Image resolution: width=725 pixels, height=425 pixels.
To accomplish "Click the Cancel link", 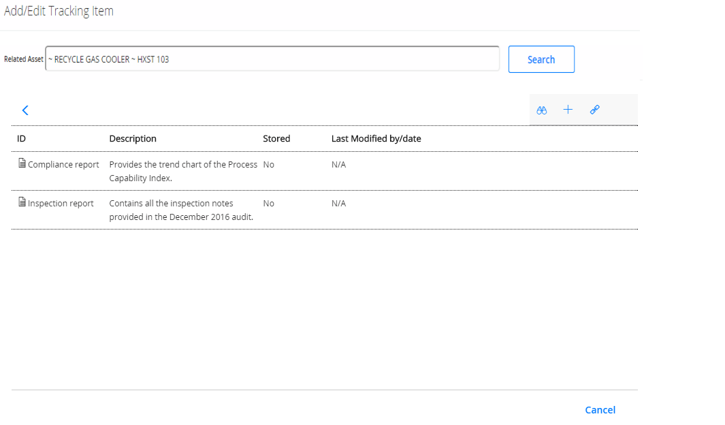I will tap(600, 409).
